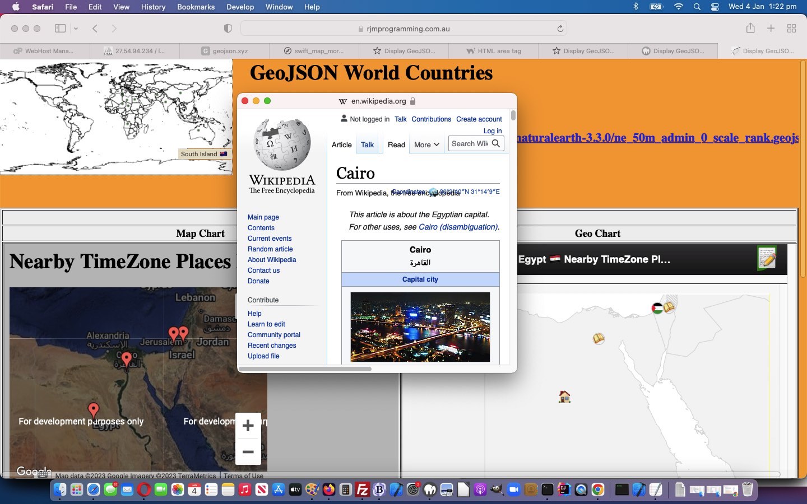Click the Safari sidebar toggle icon
Screen dimensions: 807x504
pos(60,29)
